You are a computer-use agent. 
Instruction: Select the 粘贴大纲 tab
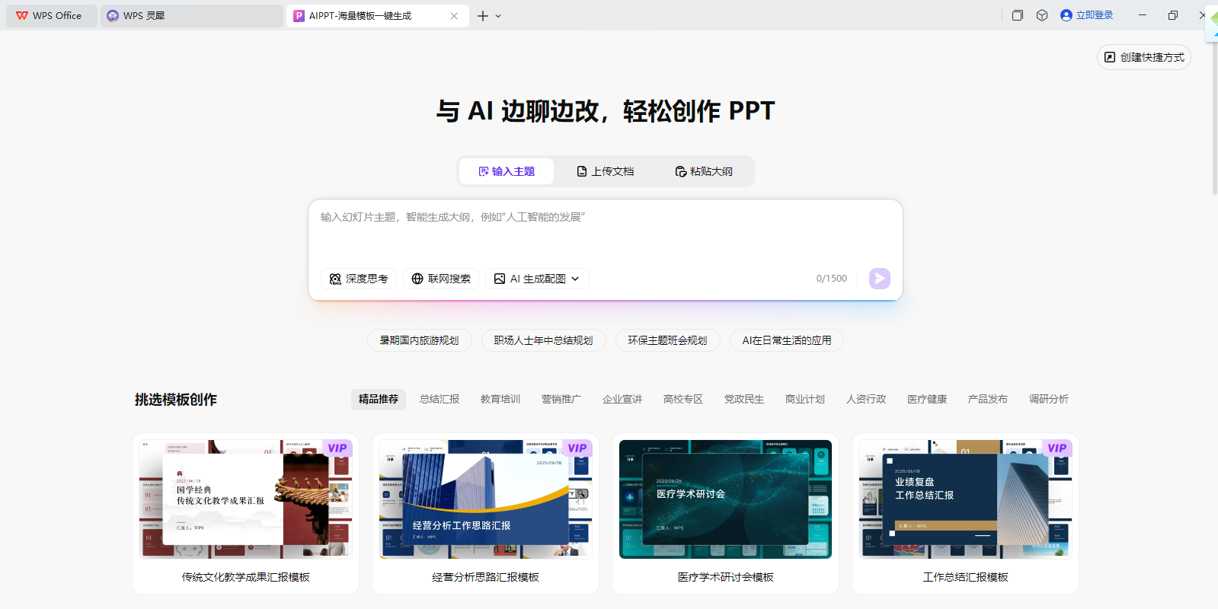pyautogui.click(x=704, y=171)
